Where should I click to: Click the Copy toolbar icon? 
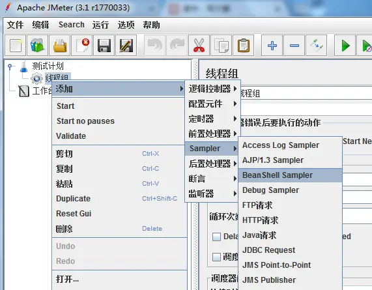(x=222, y=46)
